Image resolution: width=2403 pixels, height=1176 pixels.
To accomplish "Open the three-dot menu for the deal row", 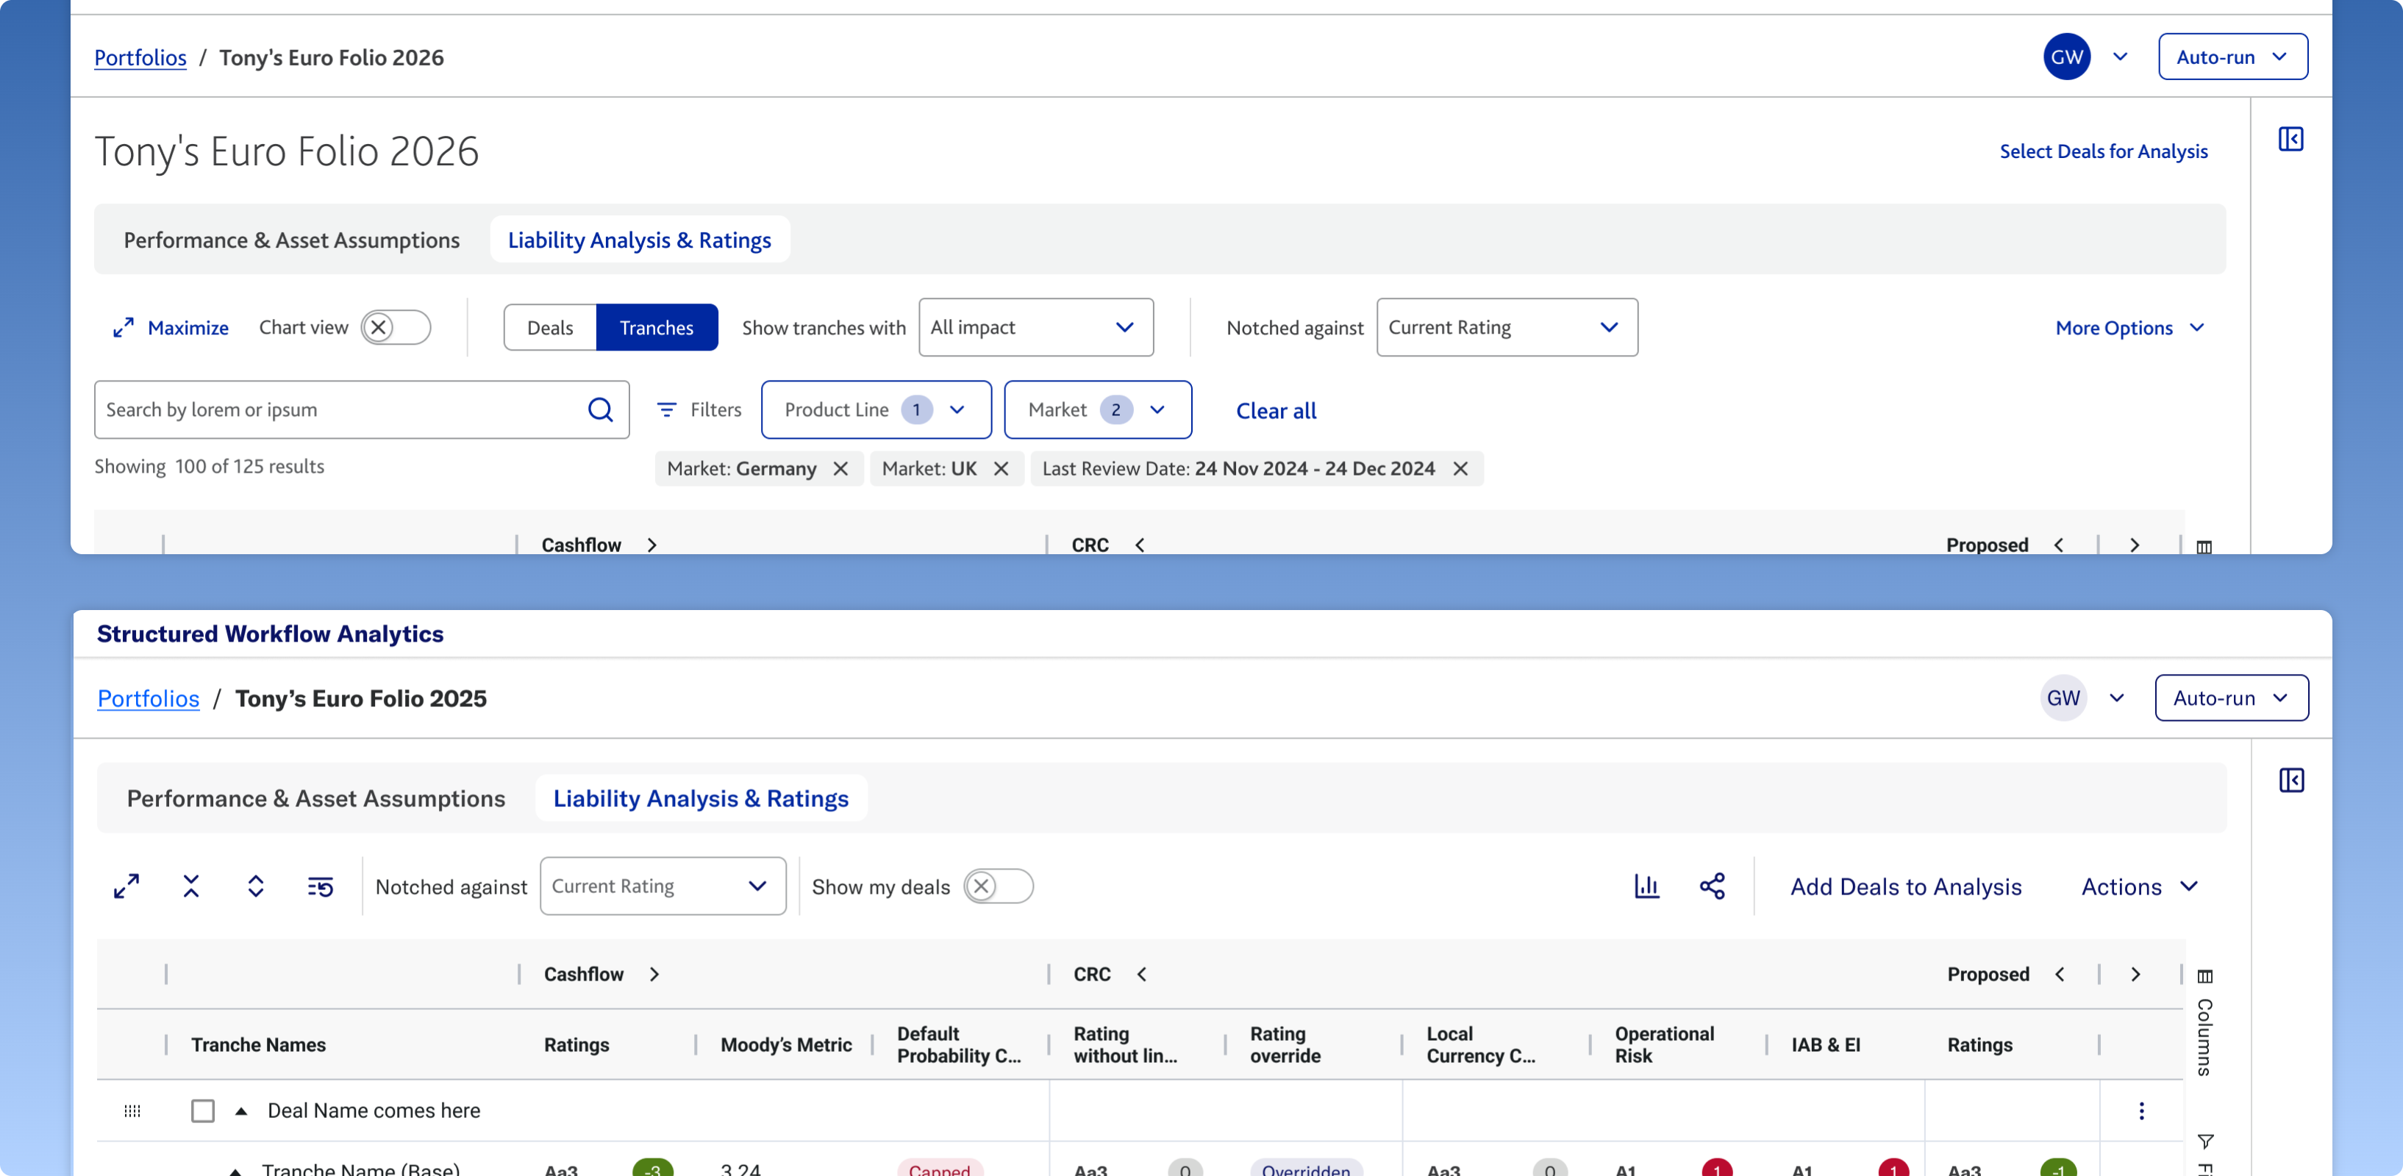I will click(x=2141, y=1111).
